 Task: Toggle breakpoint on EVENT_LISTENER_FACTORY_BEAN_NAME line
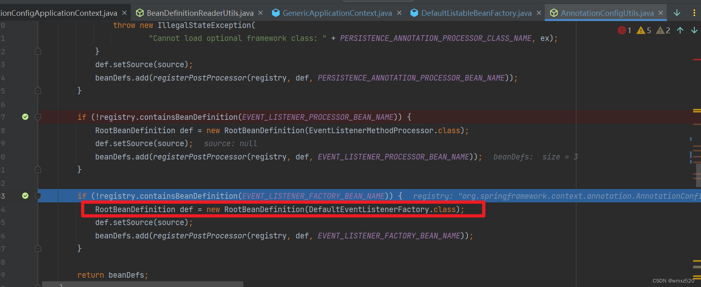(25, 196)
